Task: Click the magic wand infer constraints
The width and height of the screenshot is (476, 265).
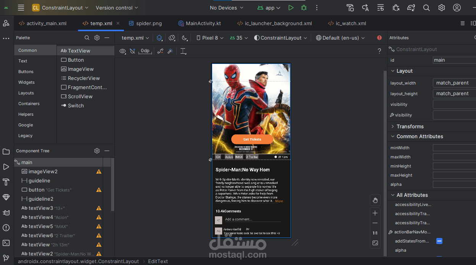Action: (171, 51)
